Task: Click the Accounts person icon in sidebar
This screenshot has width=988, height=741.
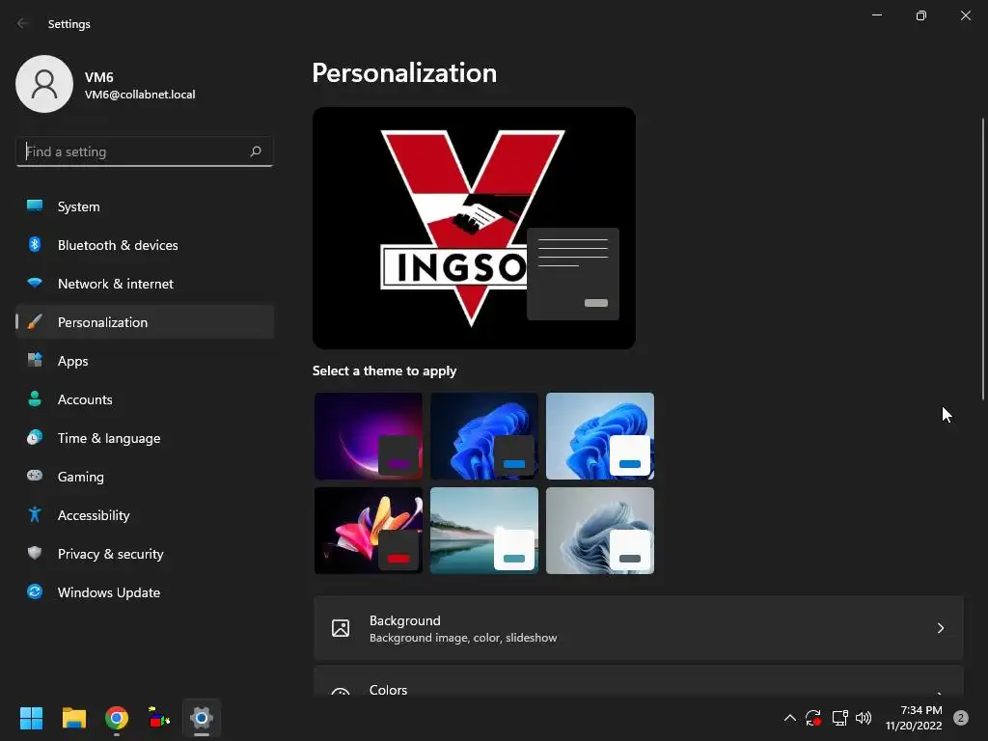Action: coord(35,398)
